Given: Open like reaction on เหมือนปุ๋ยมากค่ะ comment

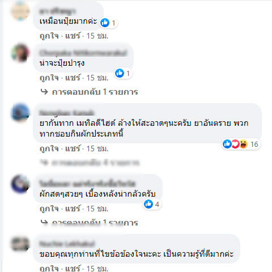Looking at the screenshot, I should coord(105,23).
